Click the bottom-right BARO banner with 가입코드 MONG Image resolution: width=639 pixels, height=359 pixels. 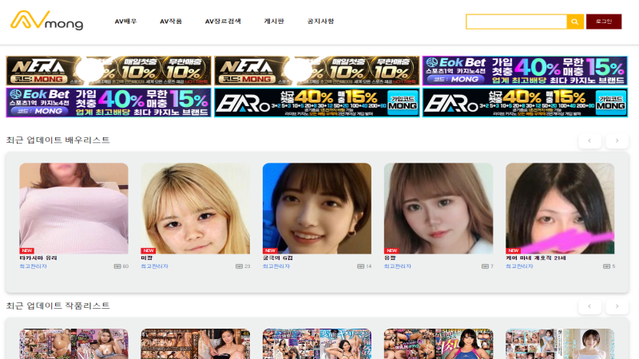point(525,102)
